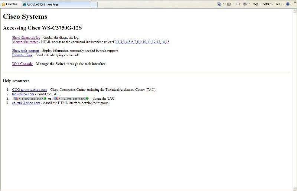Click the flag icon beside +1-408-526-7209
The height and width of the screenshot is (191, 297).
[x=56, y=98]
